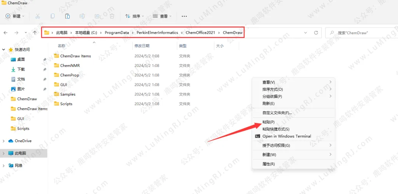This screenshot has height=194, width=398.
Task: Open 授予访问权限(G) submenu
Action: click(293, 145)
